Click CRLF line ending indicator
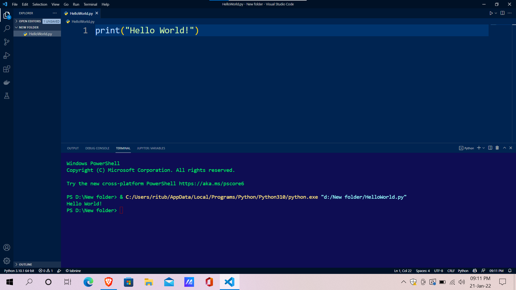 coord(451,271)
